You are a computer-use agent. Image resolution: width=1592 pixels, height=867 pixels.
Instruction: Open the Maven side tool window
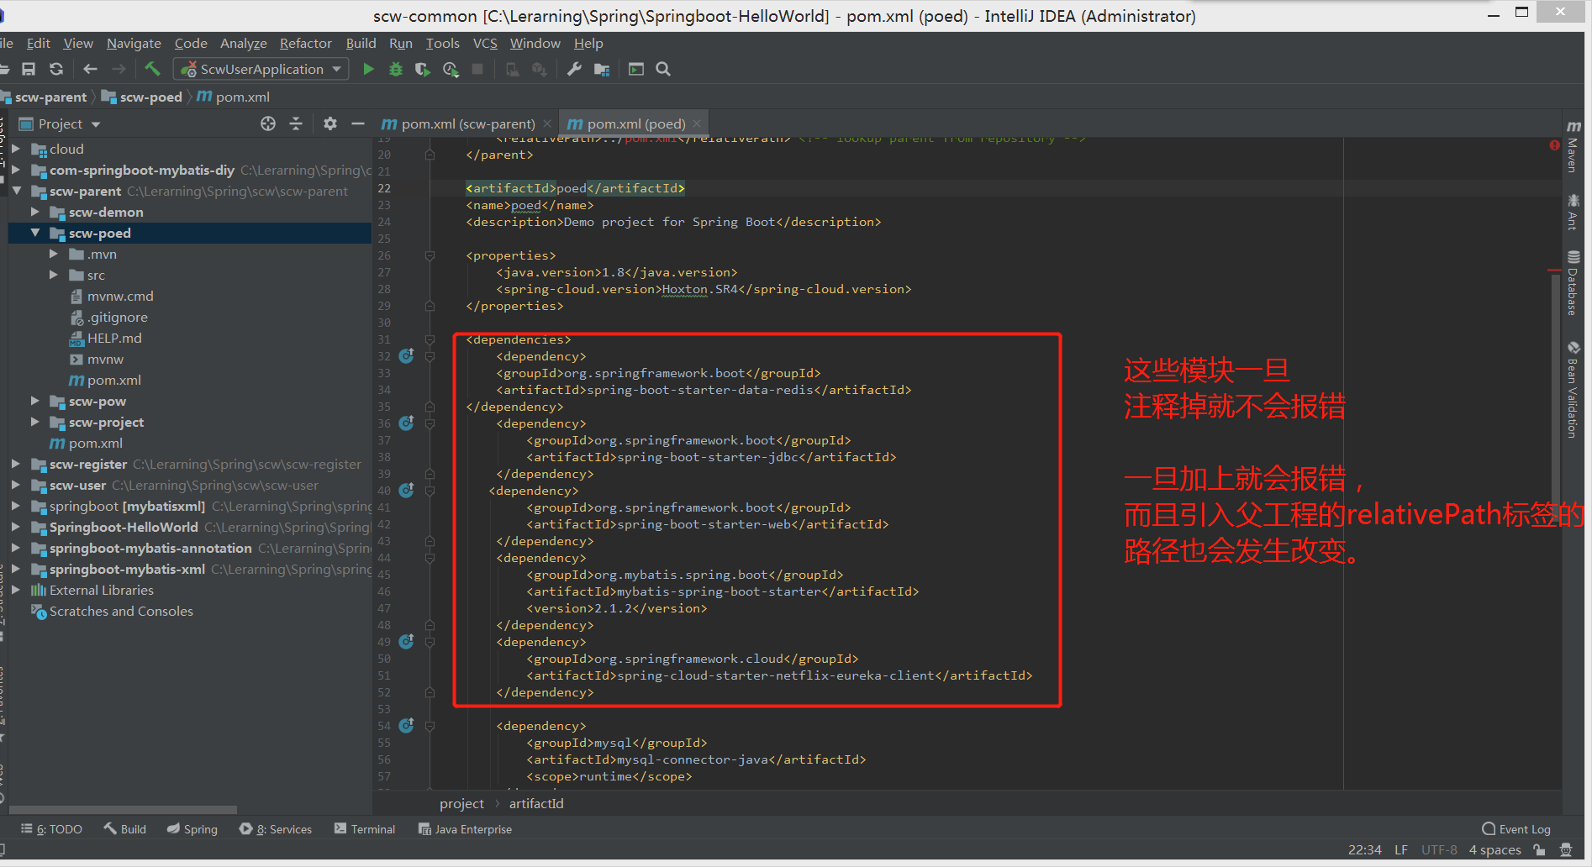point(1574,146)
